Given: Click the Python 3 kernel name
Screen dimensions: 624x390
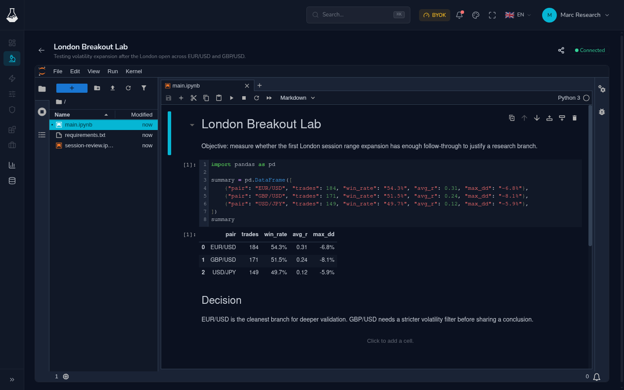Looking at the screenshot, I should click(x=569, y=98).
